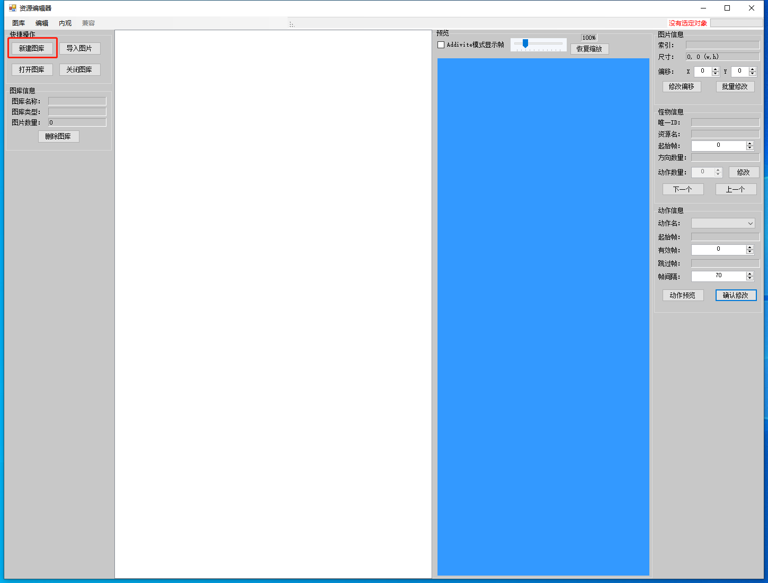Click the application icon in title bar

pos(13,8)
